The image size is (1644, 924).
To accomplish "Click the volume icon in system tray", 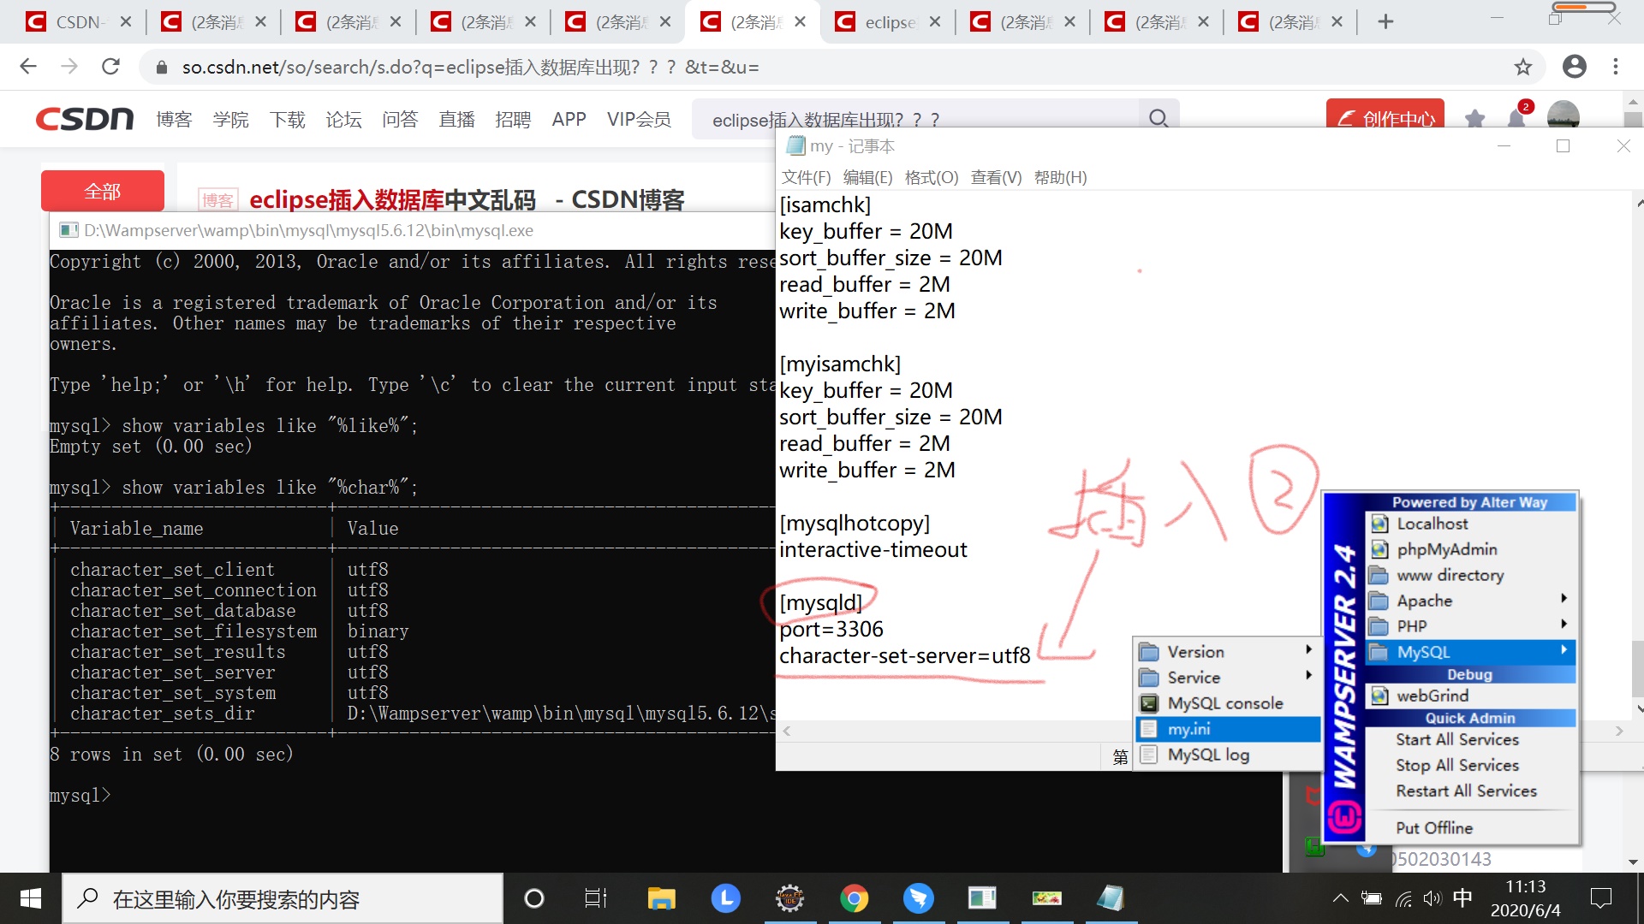I will tap(1433, 898).
